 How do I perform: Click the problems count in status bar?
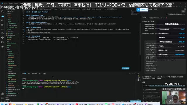(9, 101)
